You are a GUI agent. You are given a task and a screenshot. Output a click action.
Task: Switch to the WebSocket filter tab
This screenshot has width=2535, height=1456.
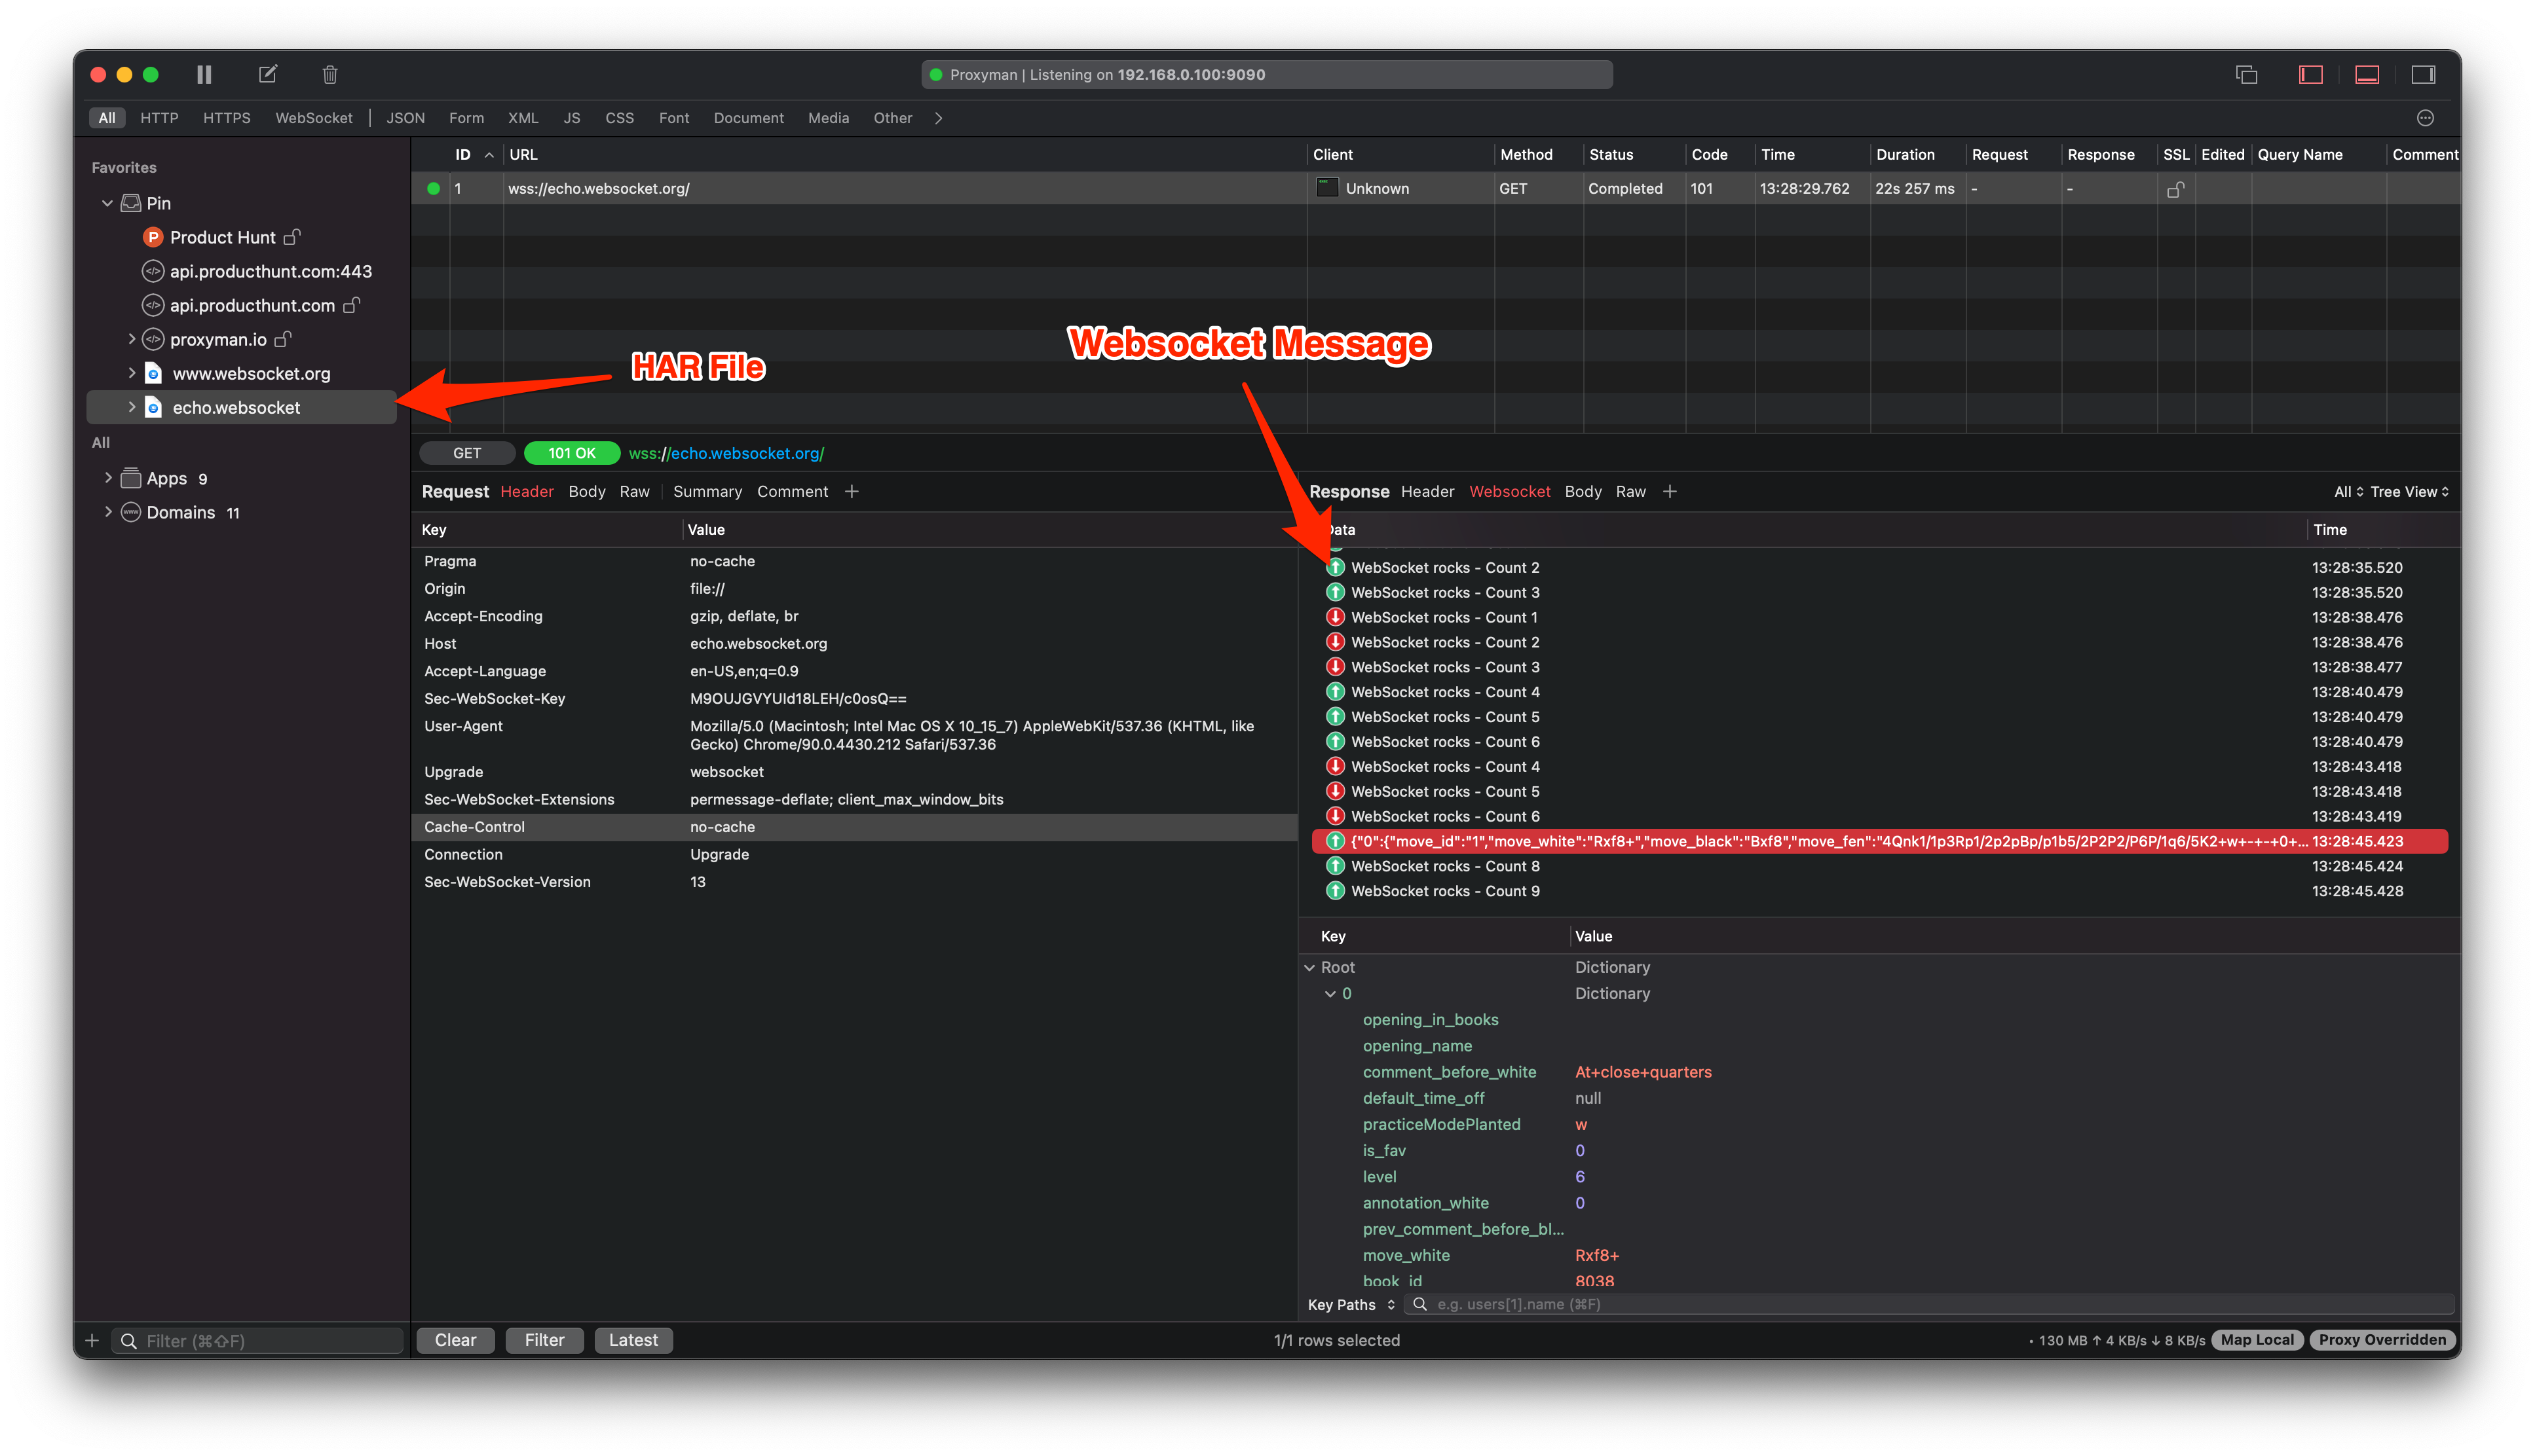pyautogui.click(x=313, y=118)
